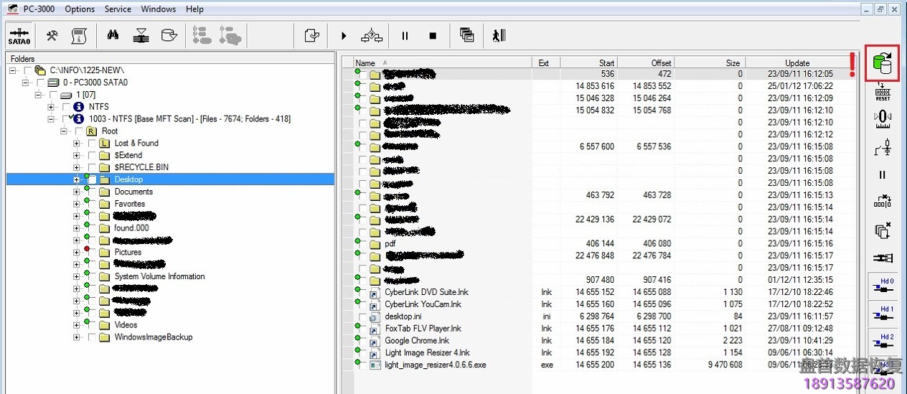The height and width of the screenshot is (394, 907).
Task: Click the disk cylinder toolbar icon
Action: pyautogui.click(x=169, y=35)
